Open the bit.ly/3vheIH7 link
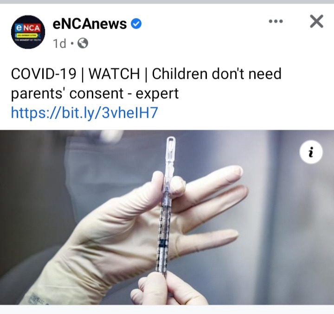Viewport: 334px width, 314px height. (x=84, y=113)
